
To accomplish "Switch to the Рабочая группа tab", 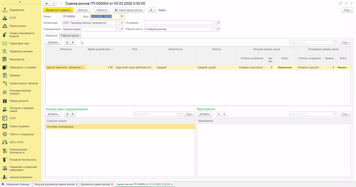I will click(x=70, y=36).
